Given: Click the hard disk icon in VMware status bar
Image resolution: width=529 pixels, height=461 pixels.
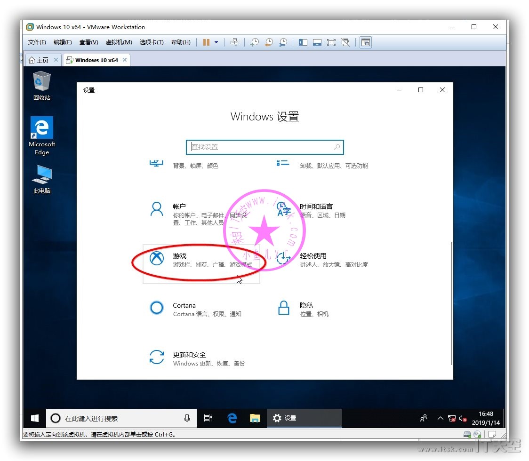Looking at the screenshot, I should coord(467,434).
